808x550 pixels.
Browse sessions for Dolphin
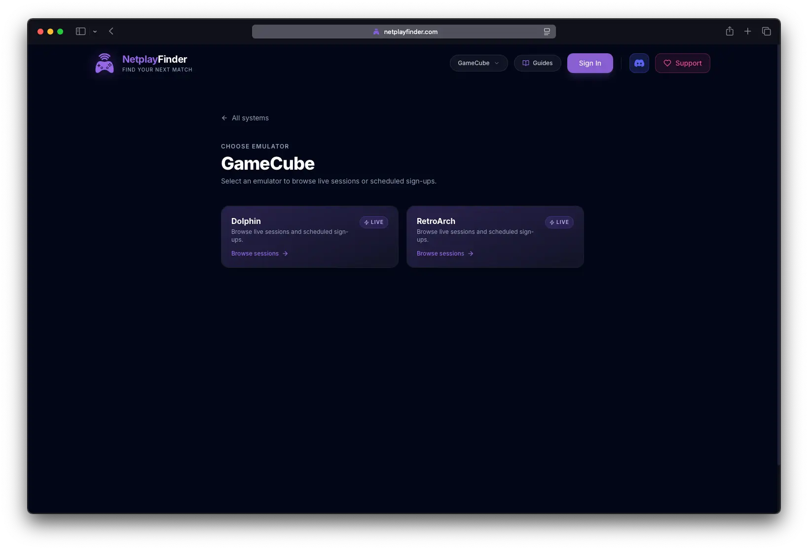click(259, 254)
